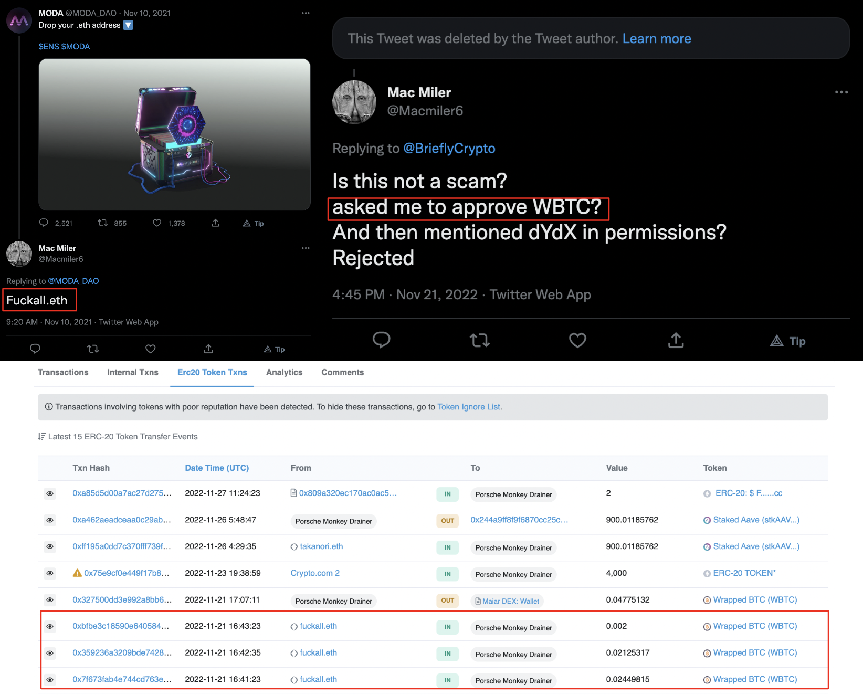
Task: Click the value 0.02449815 in the last row
Action: point(628,679)
